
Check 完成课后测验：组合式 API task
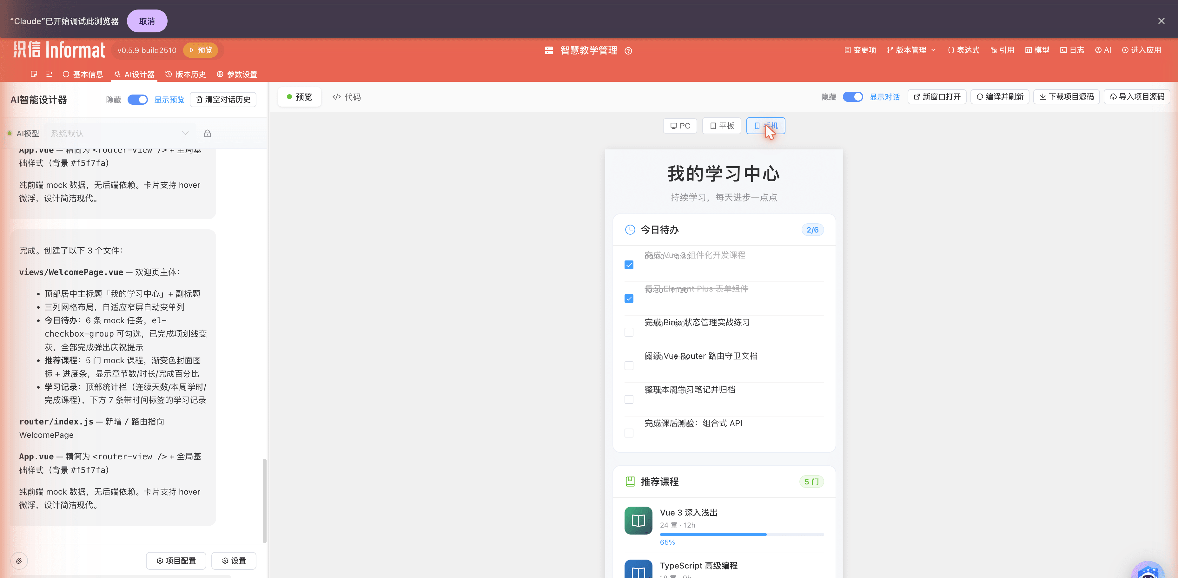(x=629, y=433)
